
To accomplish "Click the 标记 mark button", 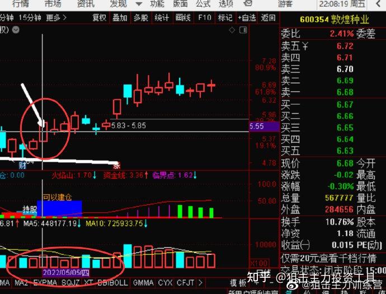I will click(x=225, y=18).
